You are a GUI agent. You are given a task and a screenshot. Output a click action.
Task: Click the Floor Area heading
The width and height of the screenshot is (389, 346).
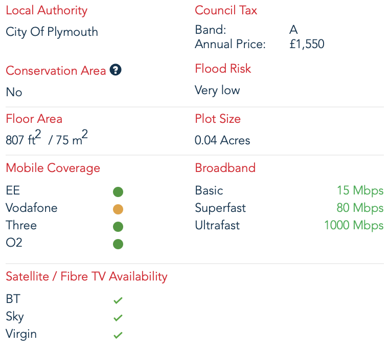34,119
